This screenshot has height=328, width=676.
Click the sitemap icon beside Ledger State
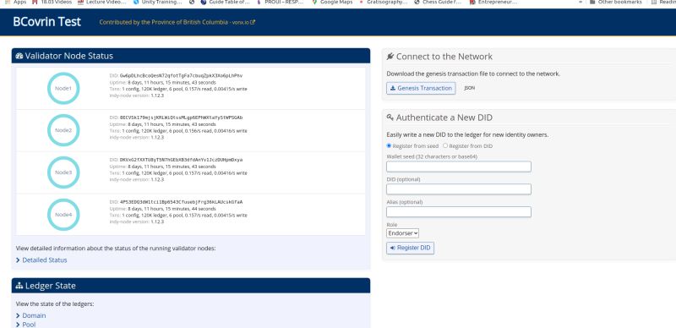[19, 286]
